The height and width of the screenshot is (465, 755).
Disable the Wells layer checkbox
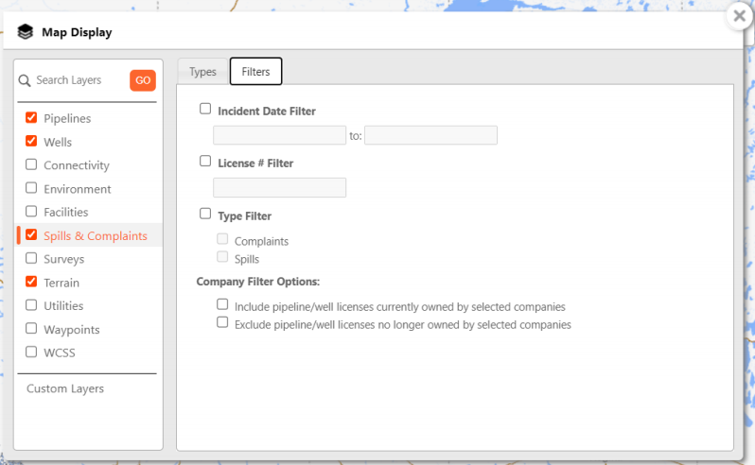coord(31,142)
